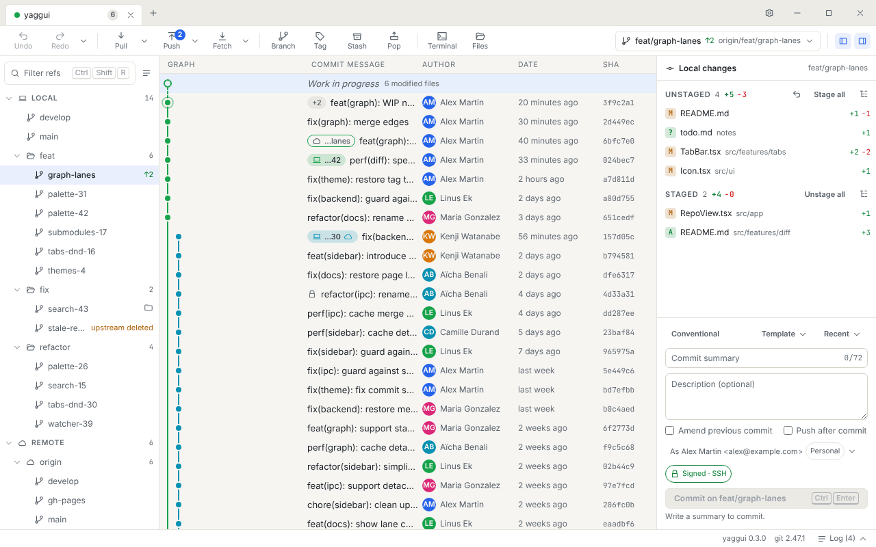The width and height of the screenshot is (876, 547).
Task: Open the Terminal from toolbar
Action: (442, 41)
